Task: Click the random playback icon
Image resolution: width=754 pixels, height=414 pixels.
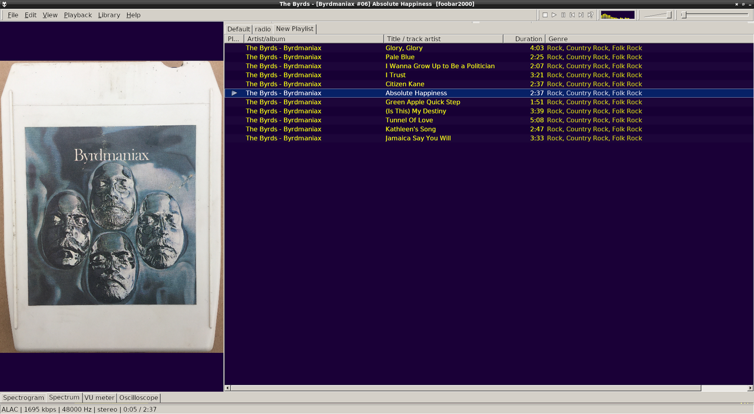Action: [590, 15]
